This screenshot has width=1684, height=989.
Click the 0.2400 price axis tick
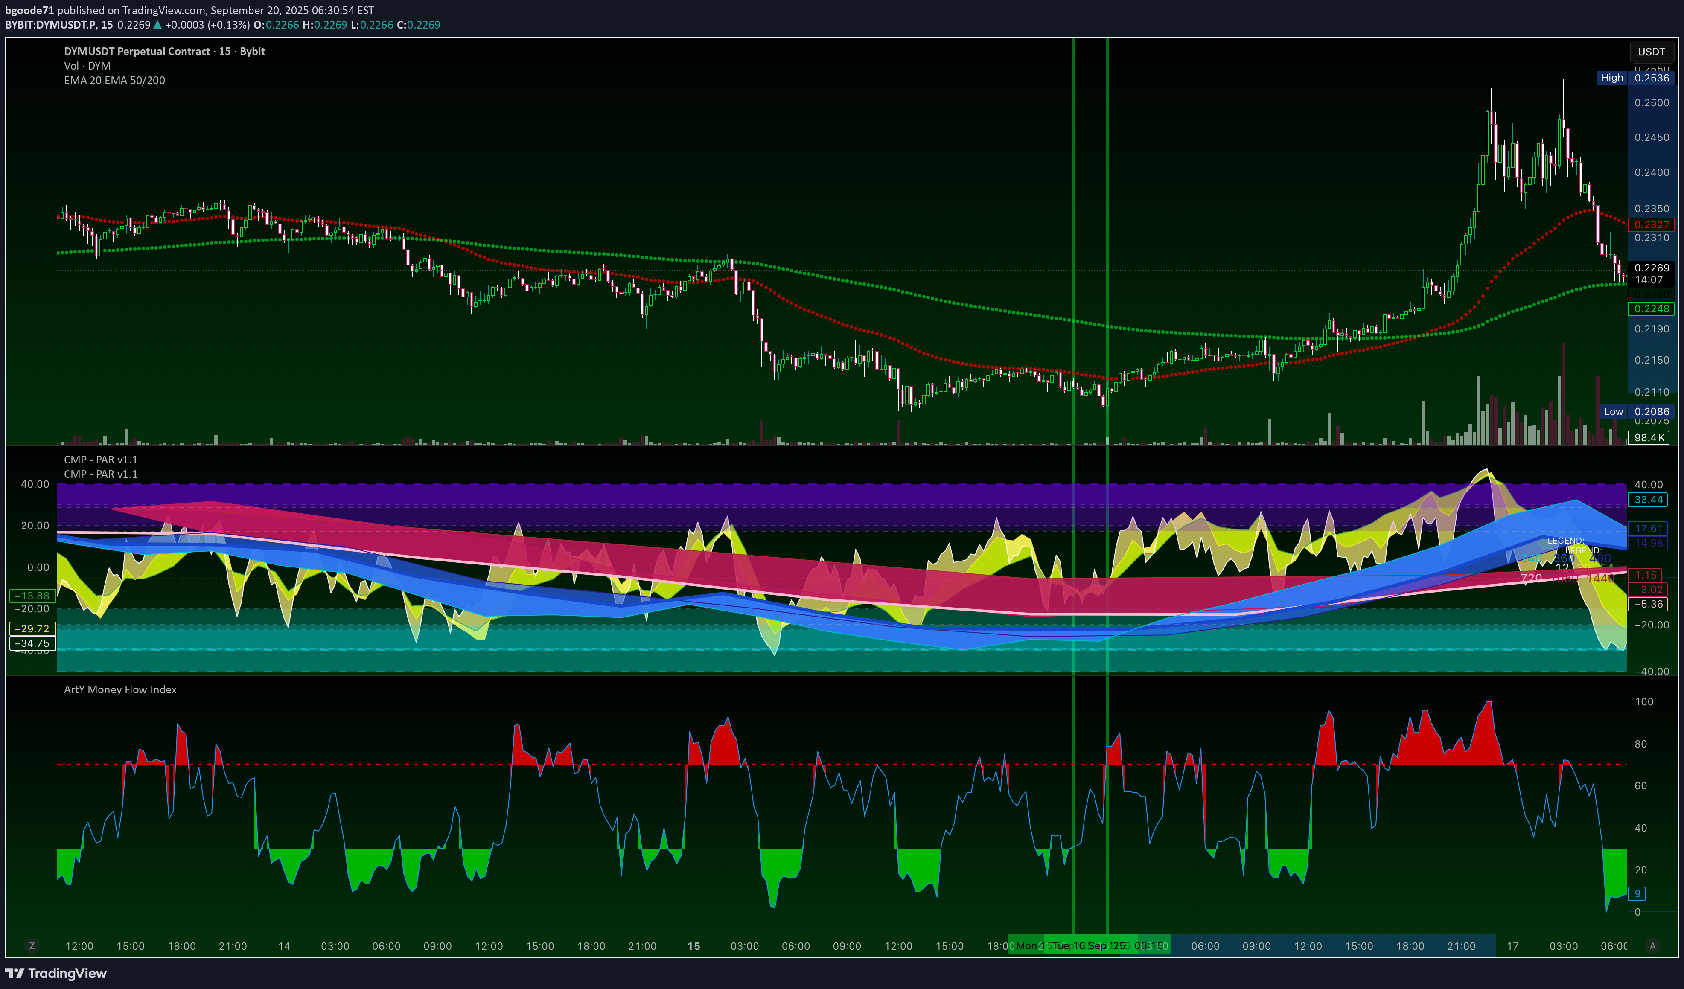(1651, 172)
